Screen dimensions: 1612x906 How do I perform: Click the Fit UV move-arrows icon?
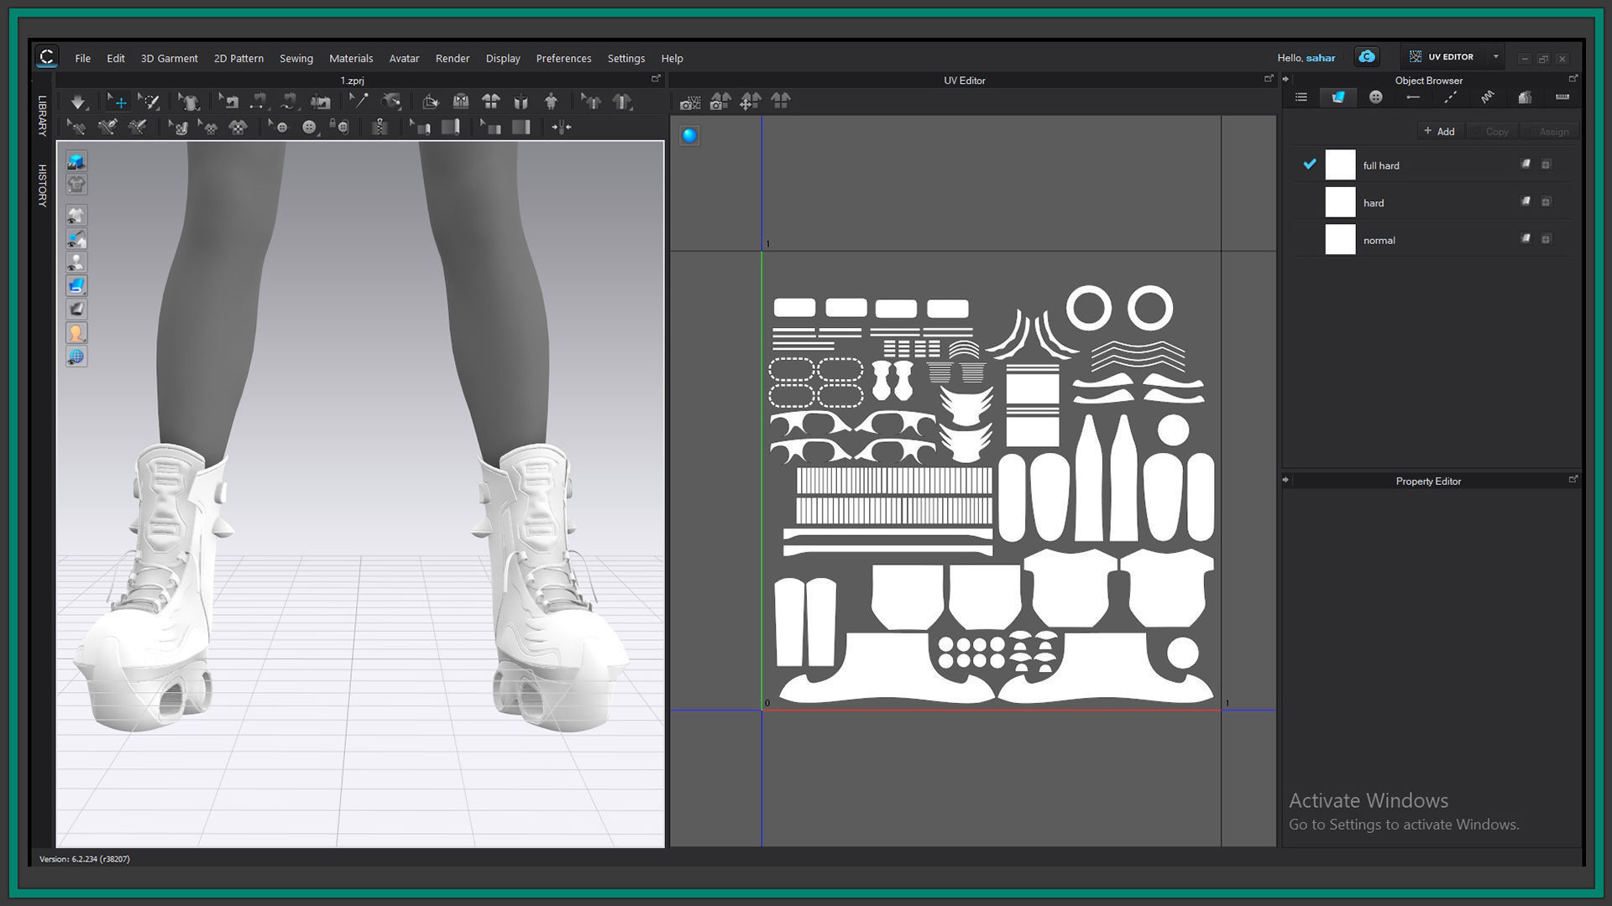751,102
